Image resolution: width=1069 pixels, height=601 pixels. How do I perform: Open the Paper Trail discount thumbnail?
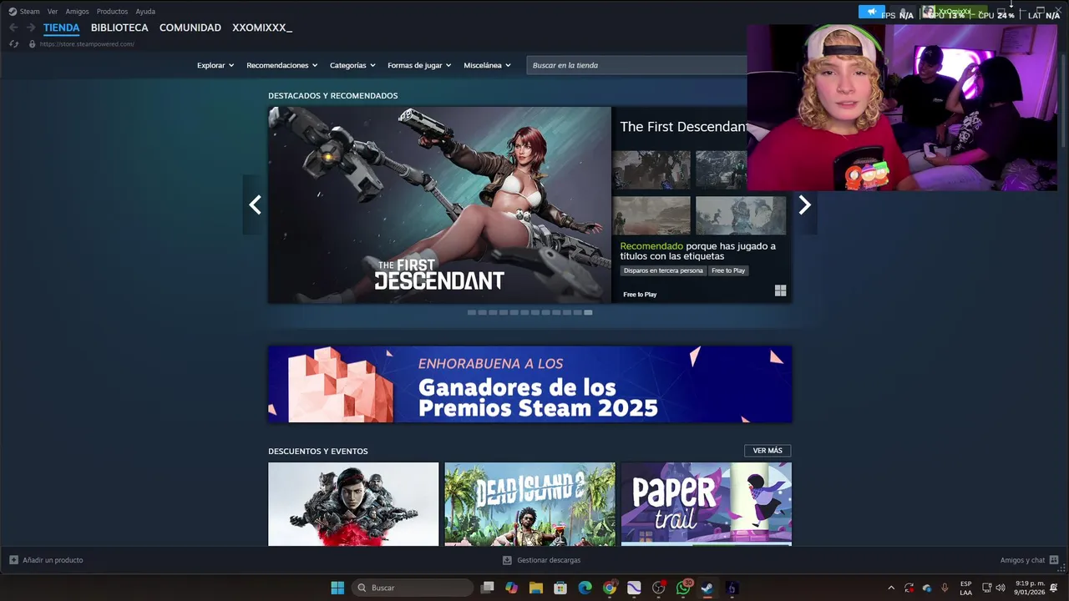pyautogui.click(x=707, y=504)
